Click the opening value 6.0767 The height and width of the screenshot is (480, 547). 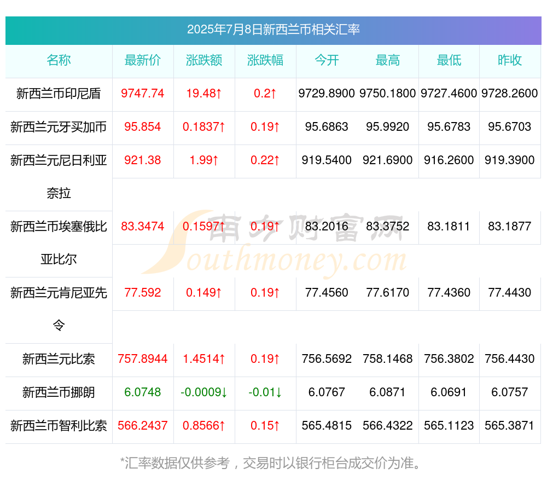tap(327, 392)
